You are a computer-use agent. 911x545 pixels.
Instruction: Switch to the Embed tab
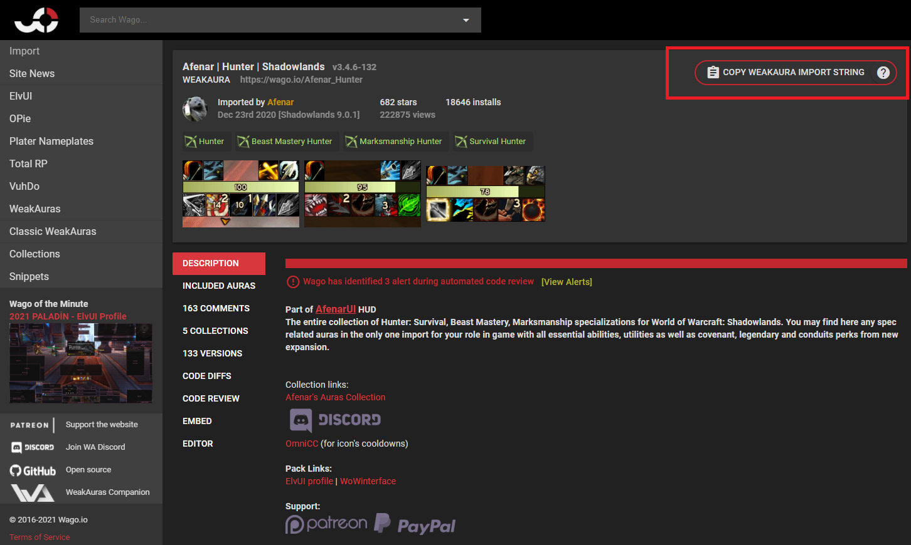219,422
